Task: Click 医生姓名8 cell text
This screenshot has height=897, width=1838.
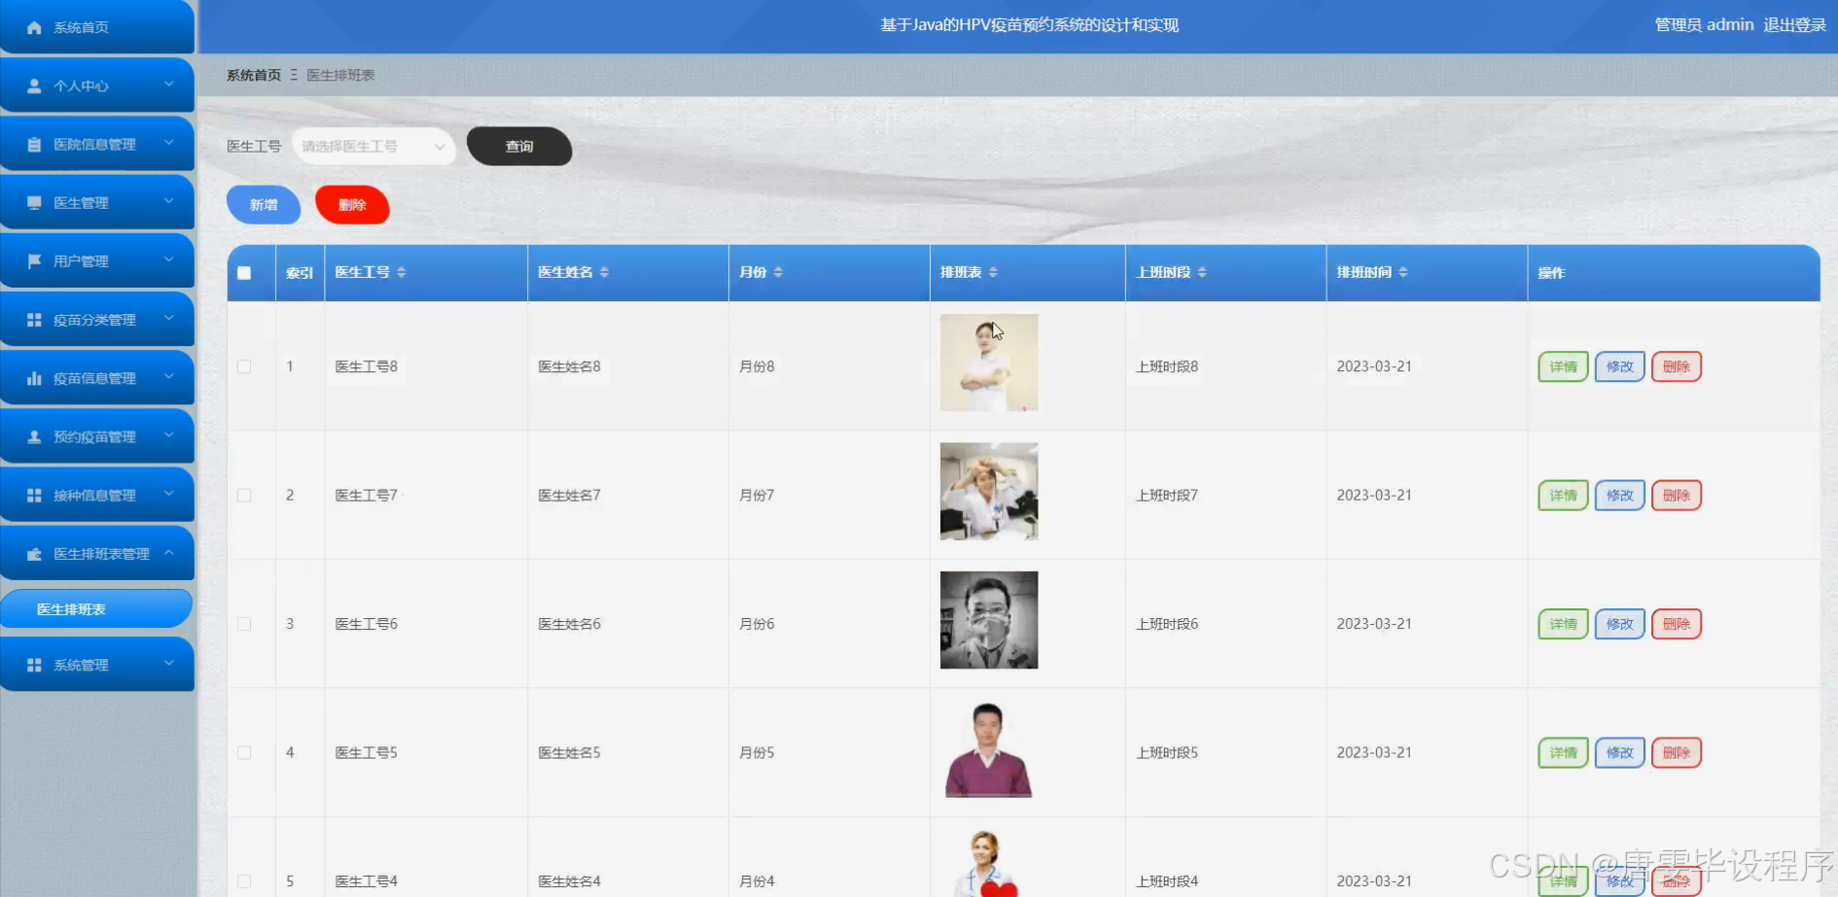Action: click(x=570, y=366)
